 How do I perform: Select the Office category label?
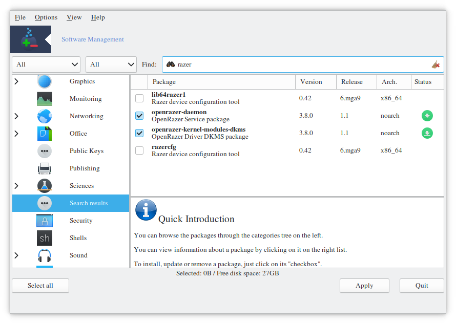(x=78, y=134)
